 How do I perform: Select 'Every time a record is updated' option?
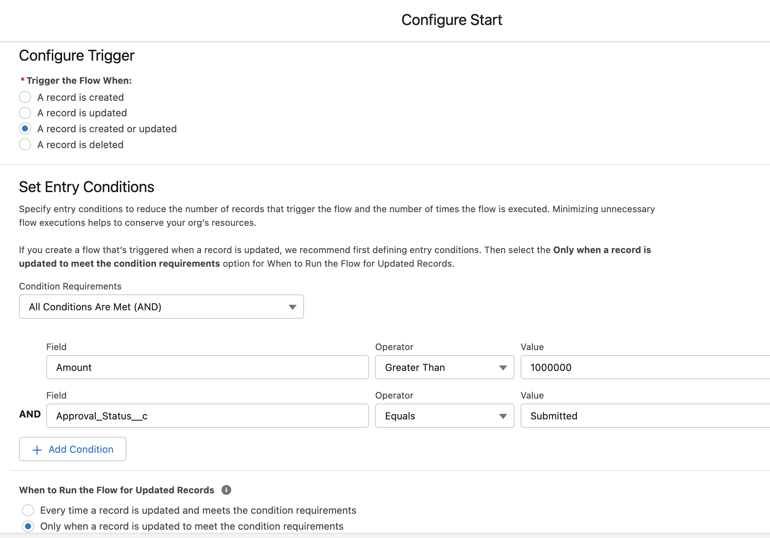pyautogui.click(x=28, y=510)
